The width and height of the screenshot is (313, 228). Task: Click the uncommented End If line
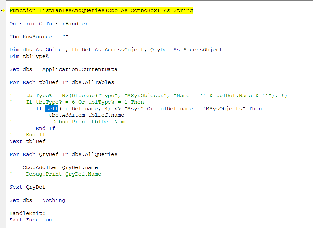click(46, 128)
